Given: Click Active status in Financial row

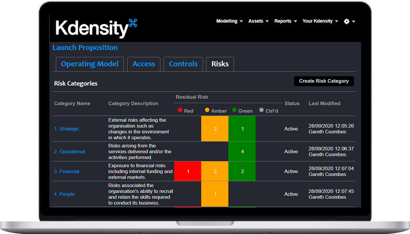Looking at the screenshot, I should [291, 172].
